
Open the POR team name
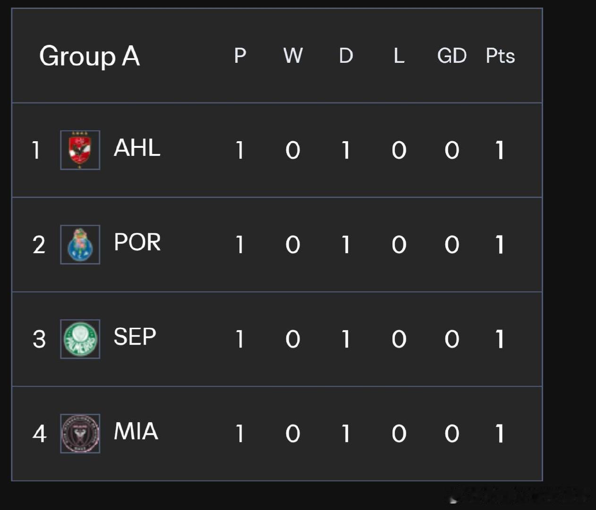click(137, 242)
